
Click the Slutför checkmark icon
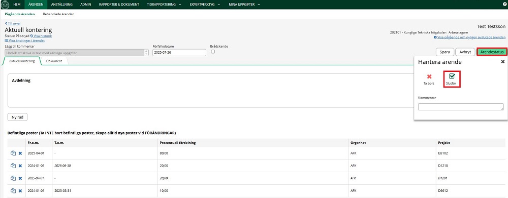point(452,76)
